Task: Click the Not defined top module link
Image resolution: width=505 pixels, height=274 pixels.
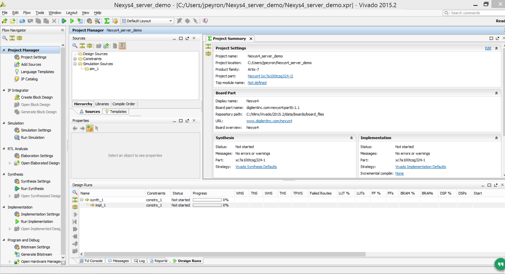Action: 257,83
